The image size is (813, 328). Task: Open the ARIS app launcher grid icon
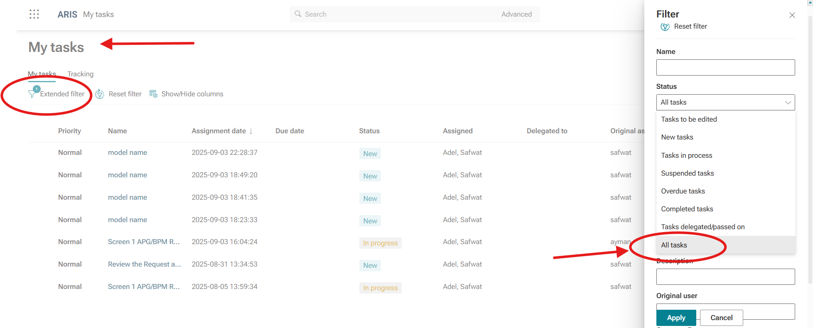(34, 15)
